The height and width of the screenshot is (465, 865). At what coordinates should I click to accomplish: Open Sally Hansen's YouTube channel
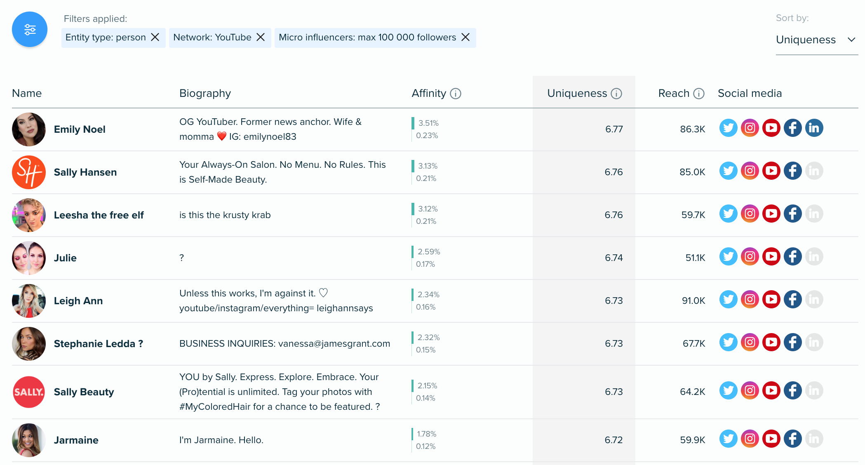tap(771, 171)
